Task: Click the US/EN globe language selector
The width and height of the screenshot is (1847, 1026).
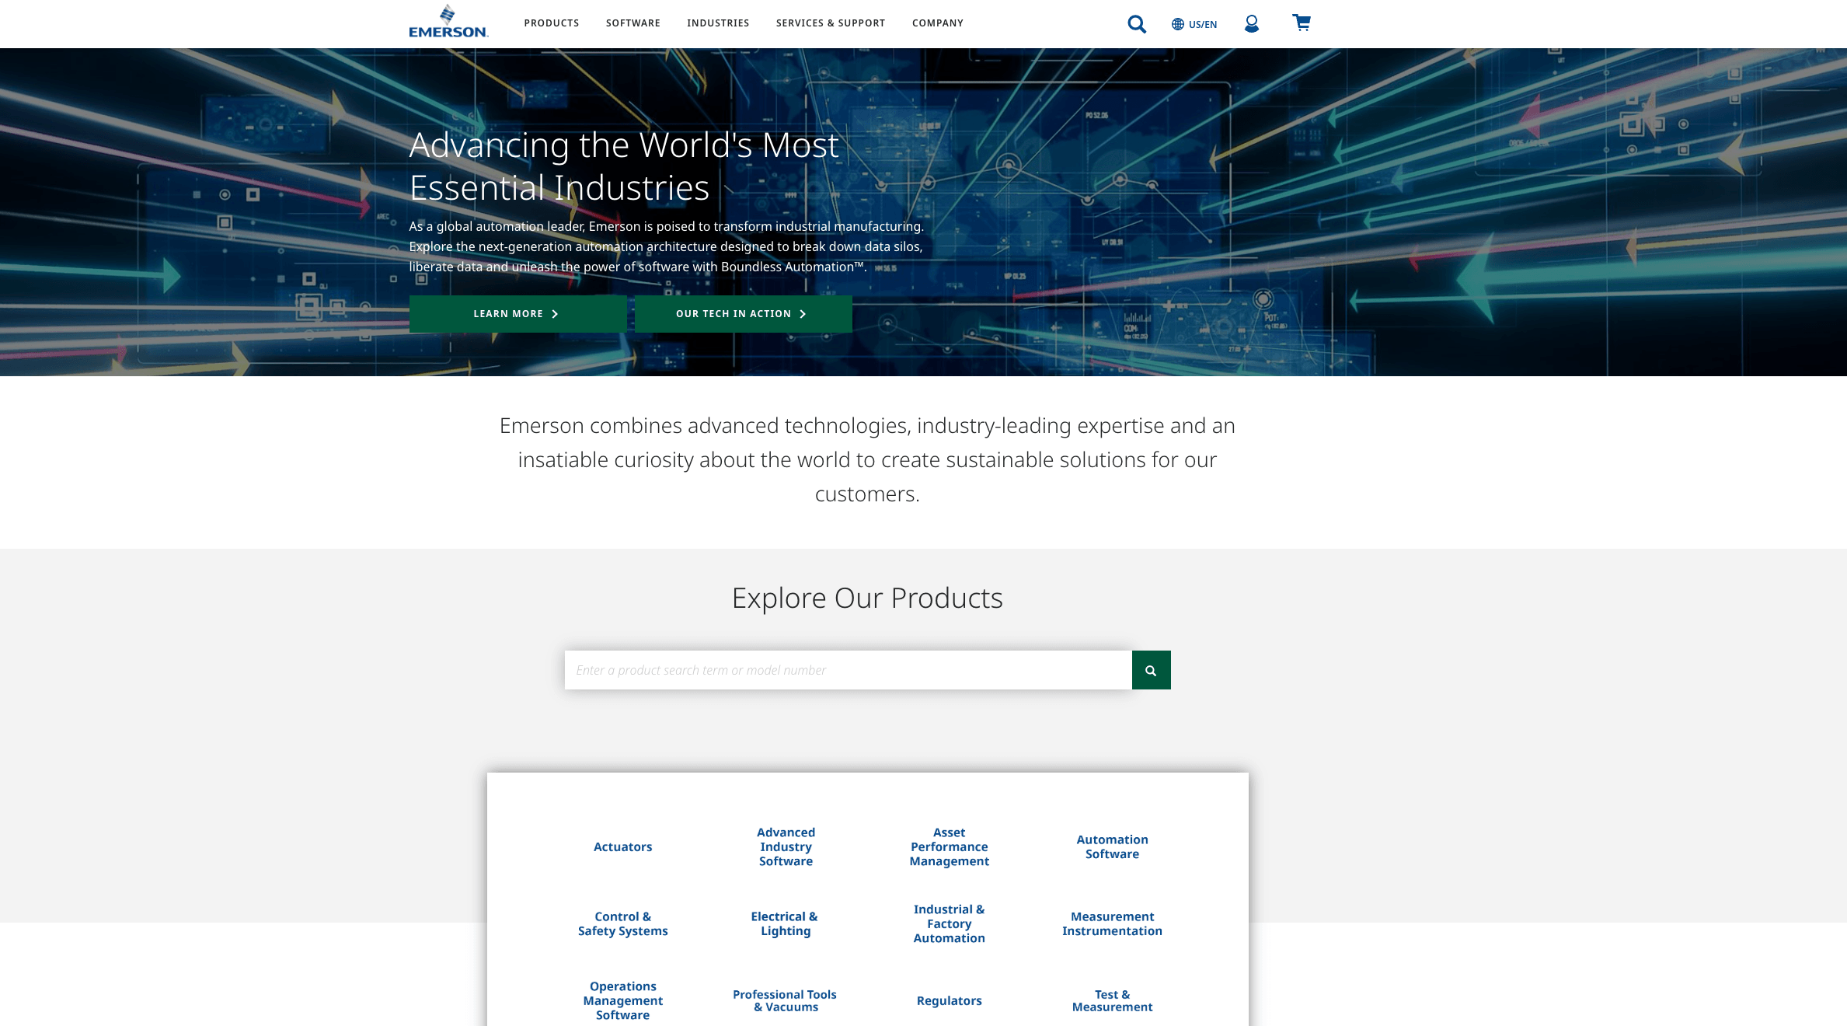Action: [1194, 24]
